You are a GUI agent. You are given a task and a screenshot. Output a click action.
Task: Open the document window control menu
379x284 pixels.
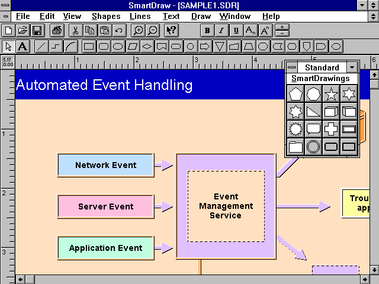5,17
